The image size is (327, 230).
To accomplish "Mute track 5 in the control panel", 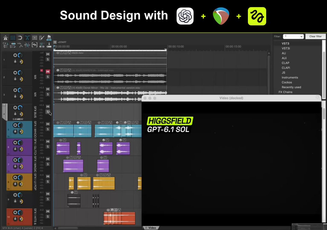I will [48, 124].
